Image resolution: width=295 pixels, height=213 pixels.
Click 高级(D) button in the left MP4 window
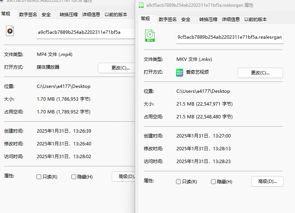pyautogui.click(x=124, y=177)
